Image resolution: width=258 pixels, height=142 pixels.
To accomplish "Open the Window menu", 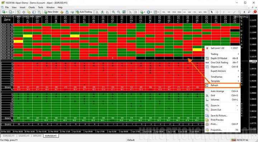I will coord(51,7).
